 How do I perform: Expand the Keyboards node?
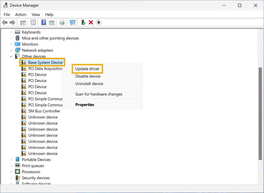(11, 32)
